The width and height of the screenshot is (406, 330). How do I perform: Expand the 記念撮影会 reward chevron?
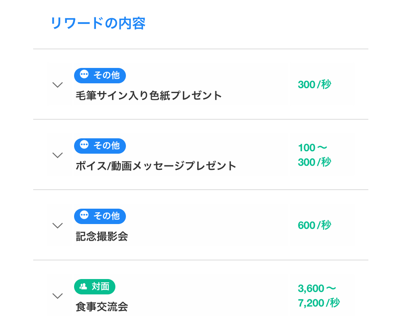pos(57,225)
